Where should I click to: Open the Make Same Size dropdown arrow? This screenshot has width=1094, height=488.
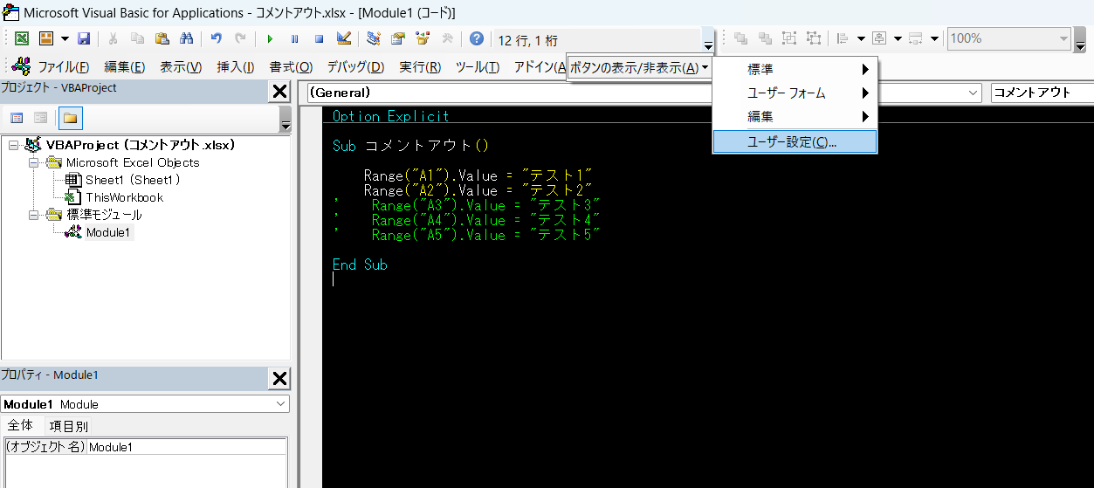click(x=934, y=38)
